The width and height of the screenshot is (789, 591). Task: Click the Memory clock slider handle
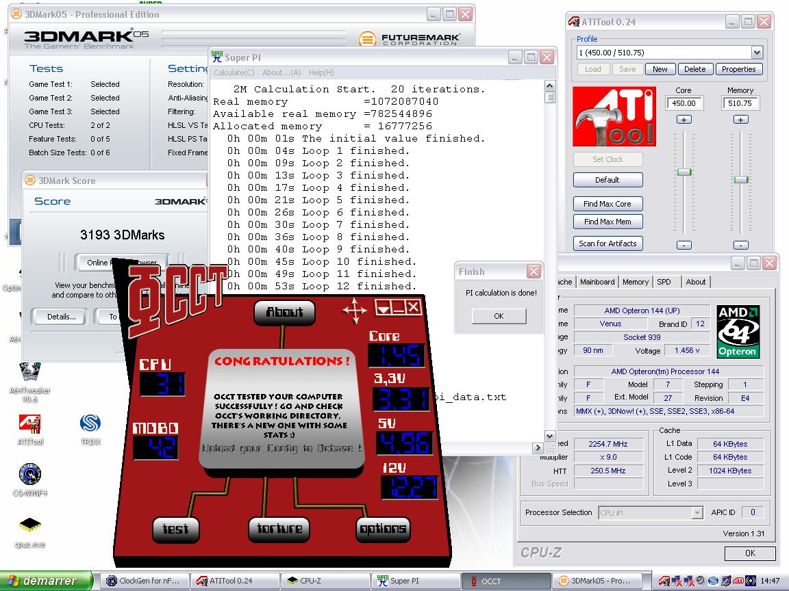[x=740, y=179]
